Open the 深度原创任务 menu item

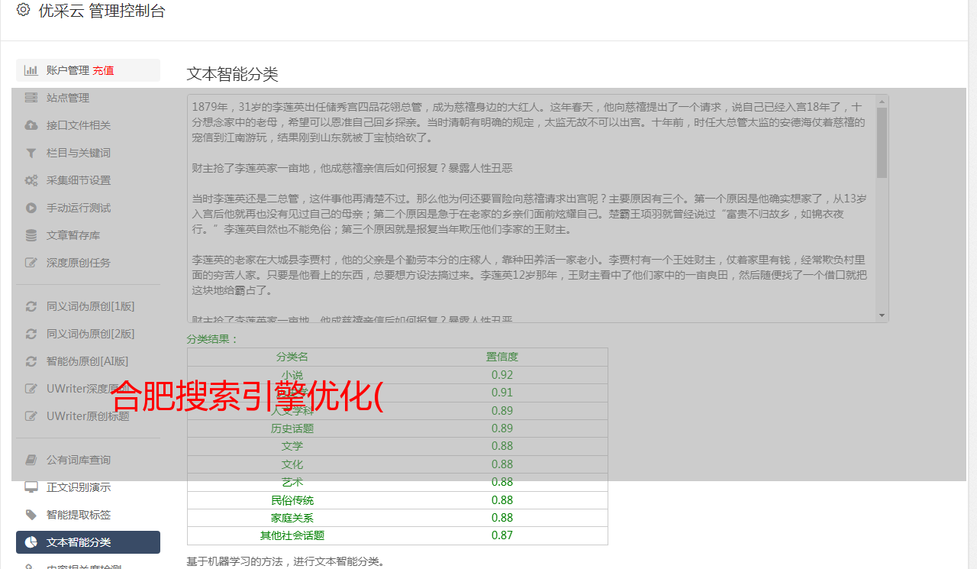point(78,263)
